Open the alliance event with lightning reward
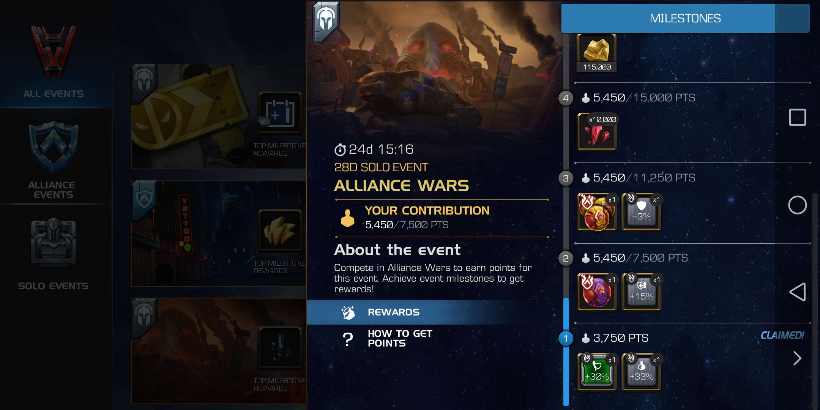The image size is (820, 410). [219, 233]
